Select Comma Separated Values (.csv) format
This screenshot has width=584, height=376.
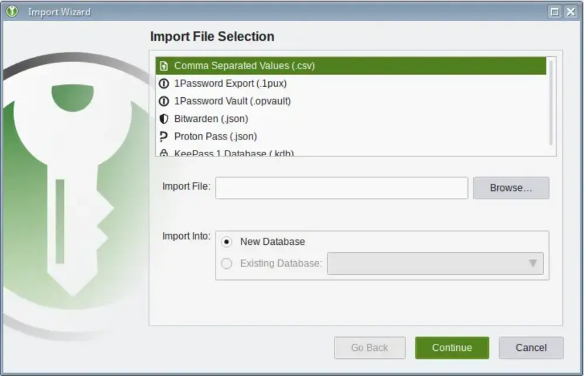tap(351, 66)
